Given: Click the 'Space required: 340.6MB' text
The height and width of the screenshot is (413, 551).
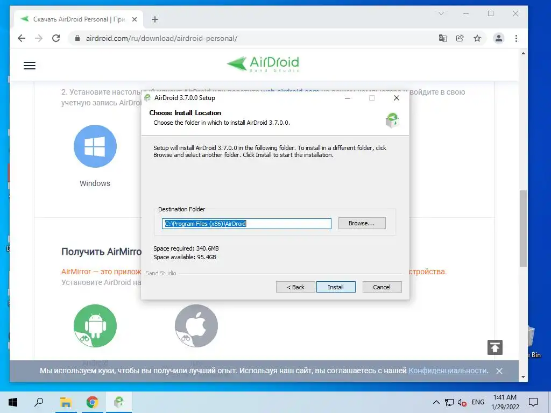Looking at the screenshot, I should click(186, 248).
